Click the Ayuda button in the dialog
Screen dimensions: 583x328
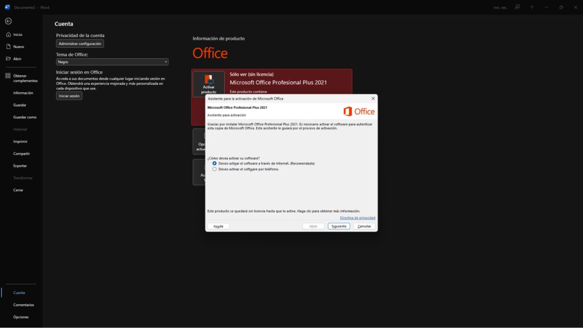tap(218, 226)
